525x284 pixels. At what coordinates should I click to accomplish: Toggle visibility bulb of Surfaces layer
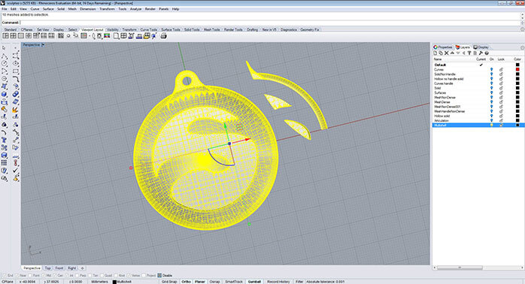tap(491, 92)
